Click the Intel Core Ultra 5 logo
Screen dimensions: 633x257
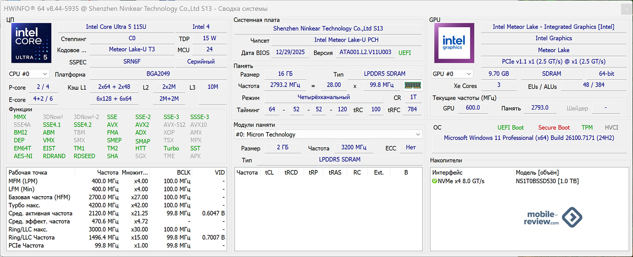tap(31, 43)
